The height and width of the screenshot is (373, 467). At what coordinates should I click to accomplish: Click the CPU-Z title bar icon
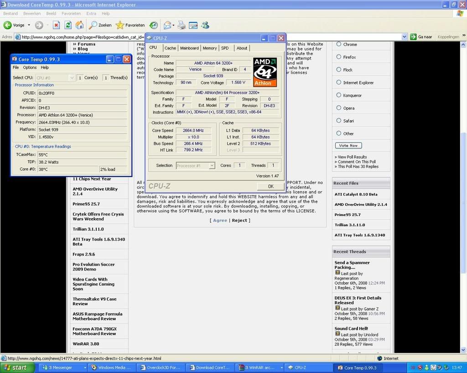click(x=150, y=38)
